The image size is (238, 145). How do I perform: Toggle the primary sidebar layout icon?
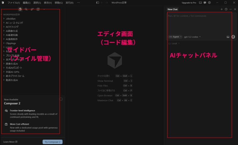(98, 3)
